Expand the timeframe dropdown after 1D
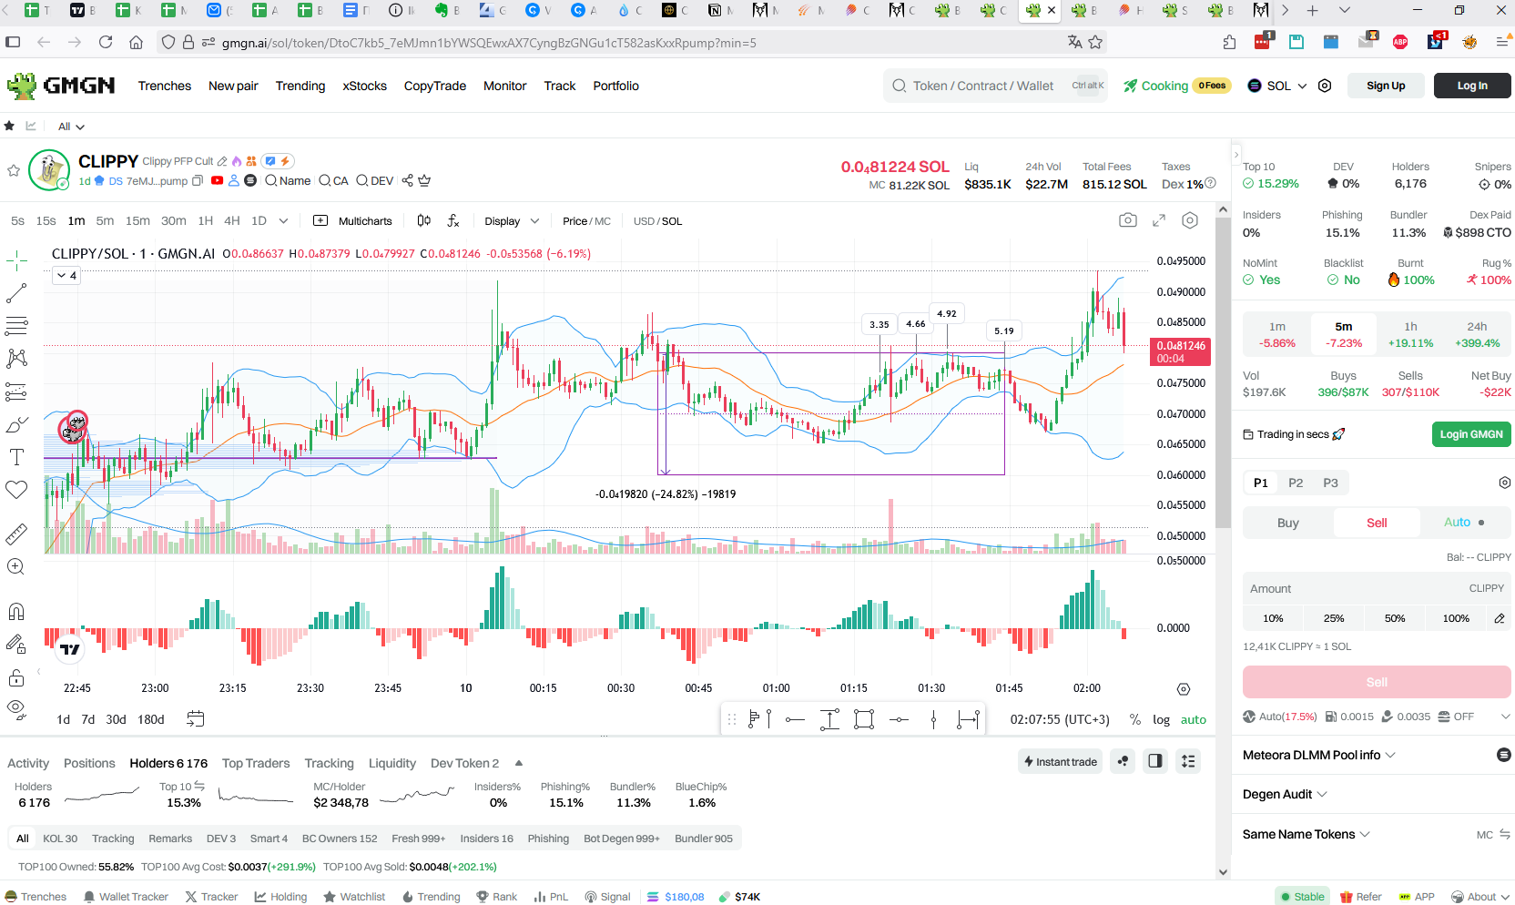Viewport: 1515px width, 905px height. coord(283,220)
